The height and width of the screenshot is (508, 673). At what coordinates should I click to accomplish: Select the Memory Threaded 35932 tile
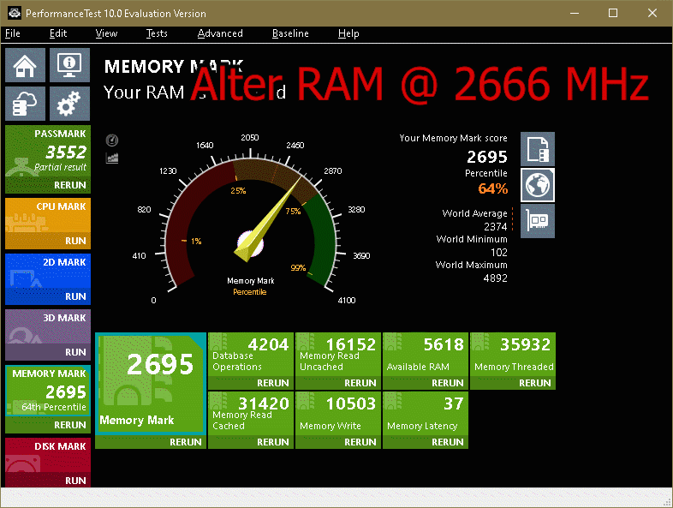coord(513,355)
